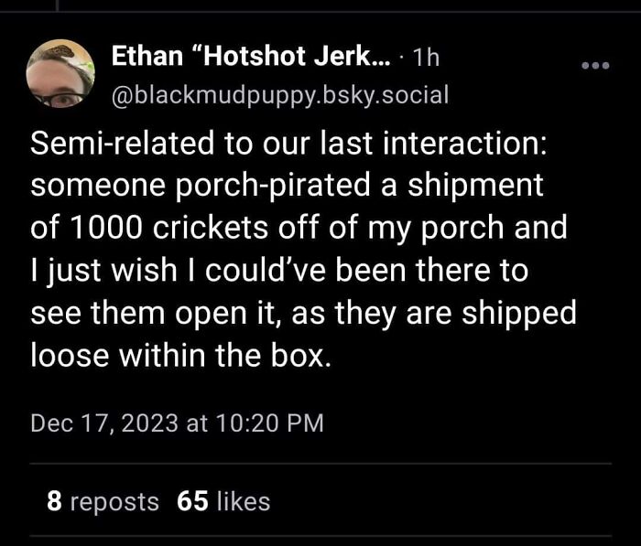Click the final line "loose within the box."
The width and height of the screenshot is (641, 546).
point(179,354)
